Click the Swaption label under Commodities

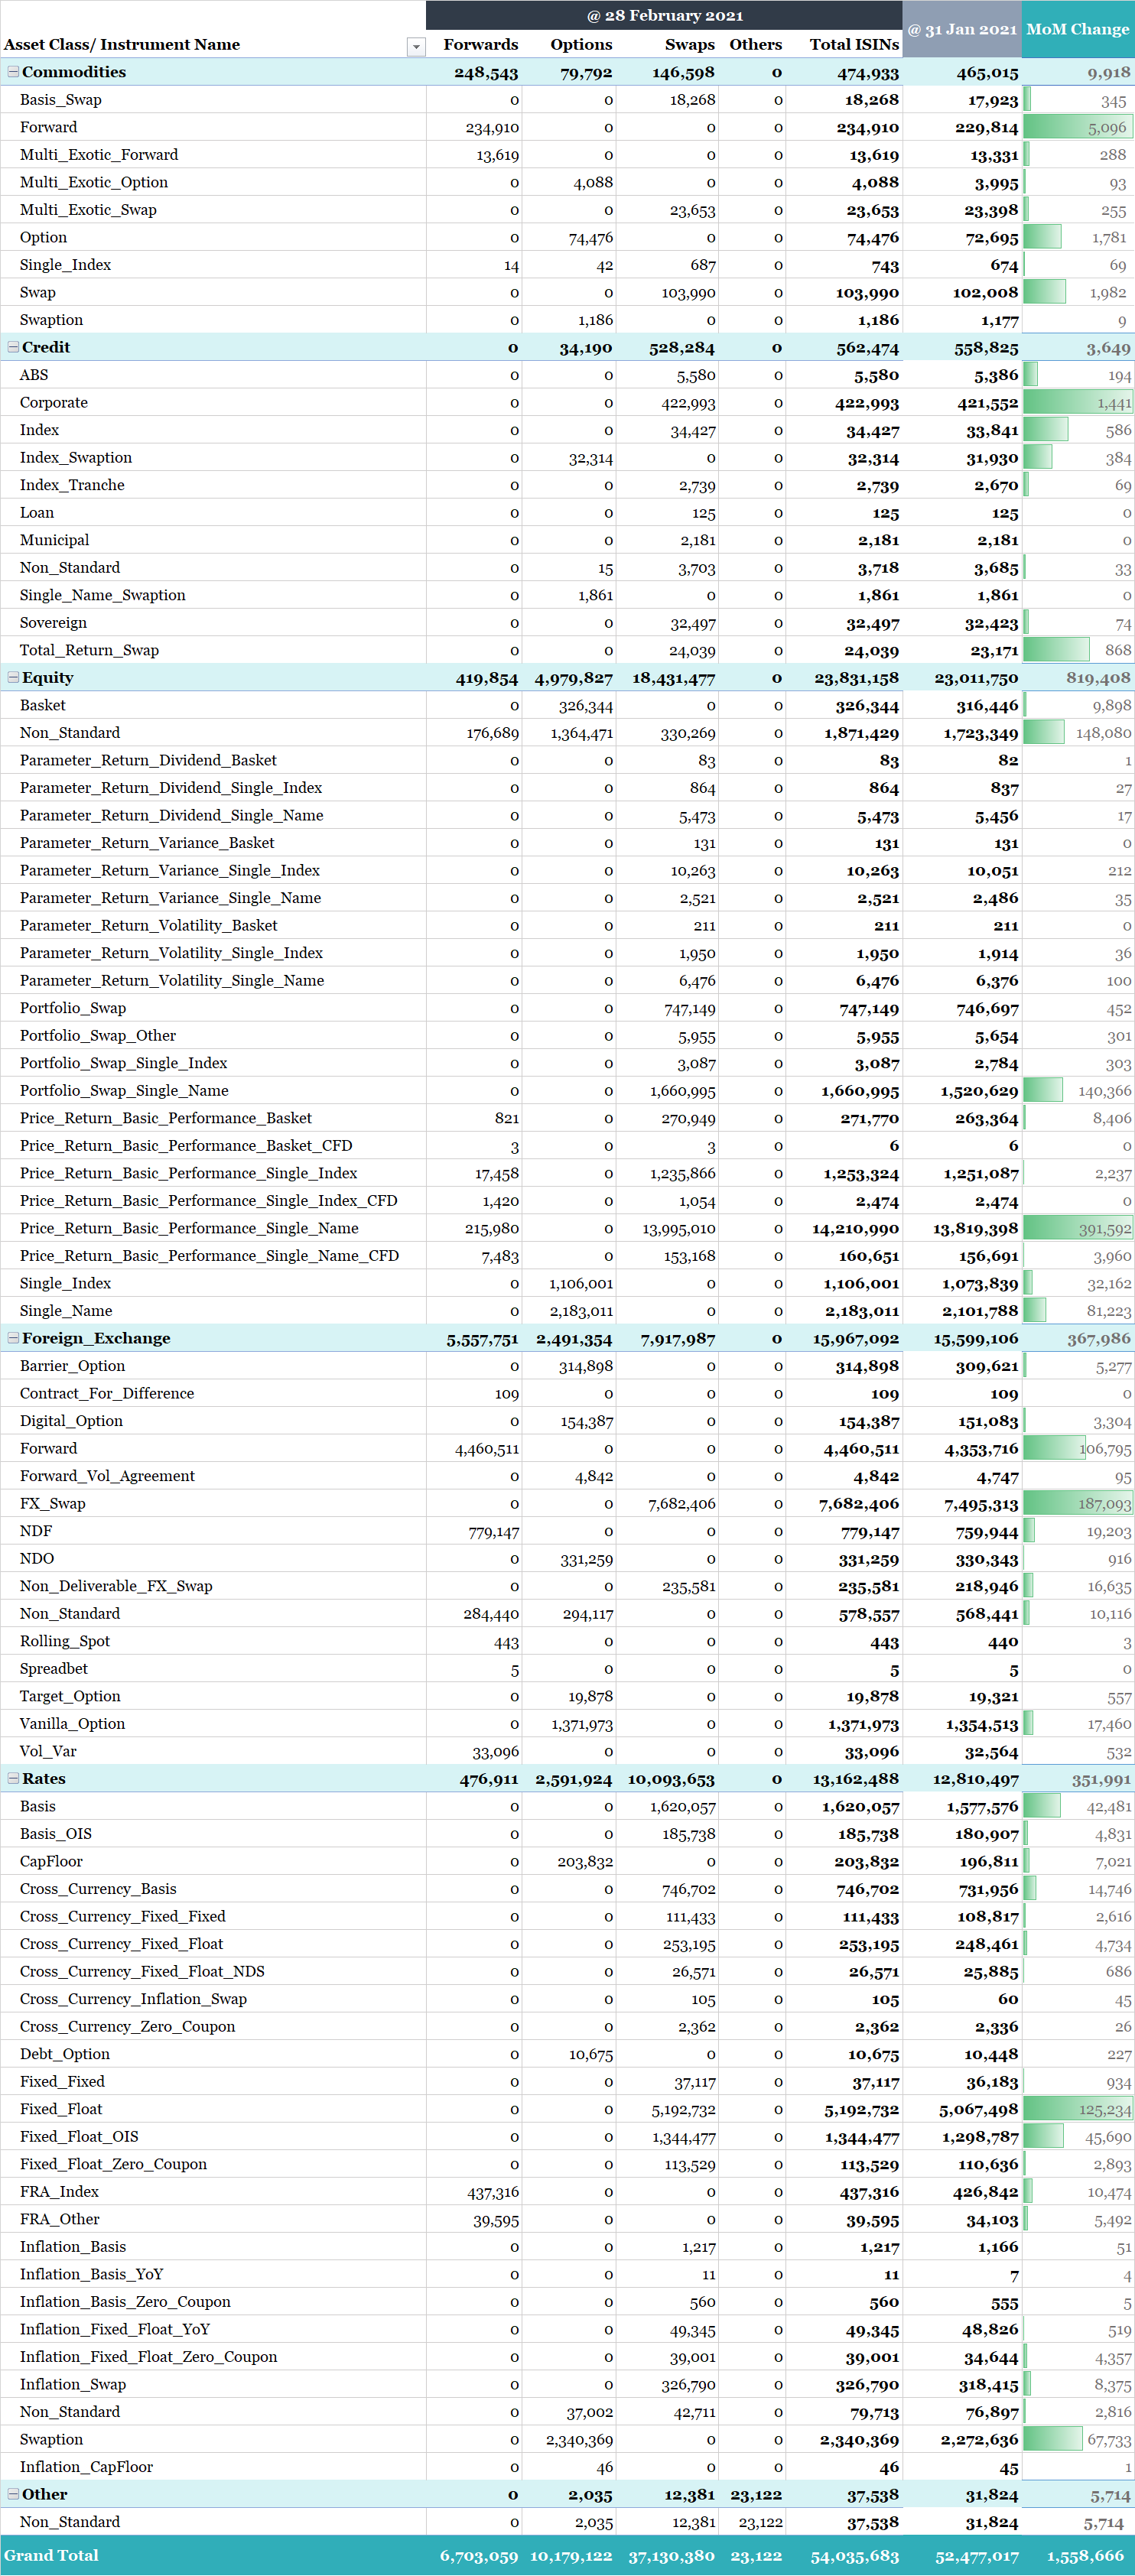51,320
